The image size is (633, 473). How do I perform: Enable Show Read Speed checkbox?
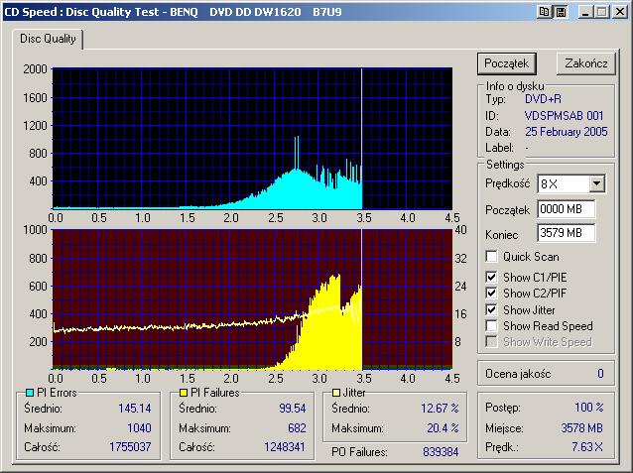pyautogui.click(x=491, y=325)
